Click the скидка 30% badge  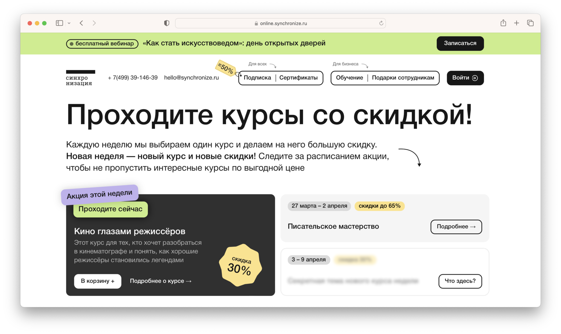240,265
